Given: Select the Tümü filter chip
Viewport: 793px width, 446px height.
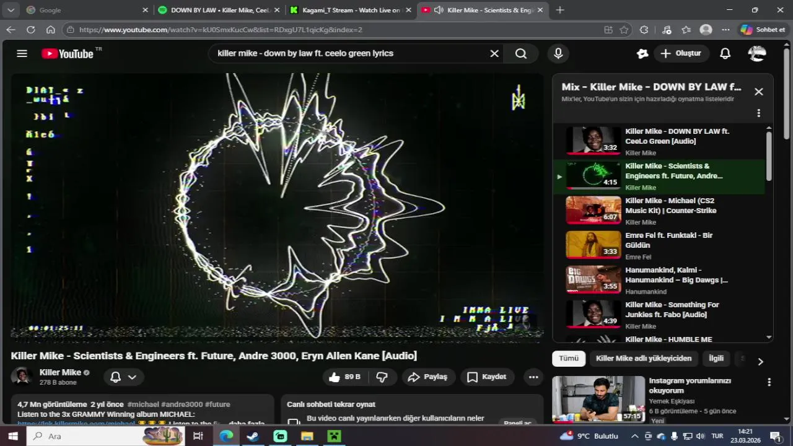Looking at the screenshot, I should 569,358.
